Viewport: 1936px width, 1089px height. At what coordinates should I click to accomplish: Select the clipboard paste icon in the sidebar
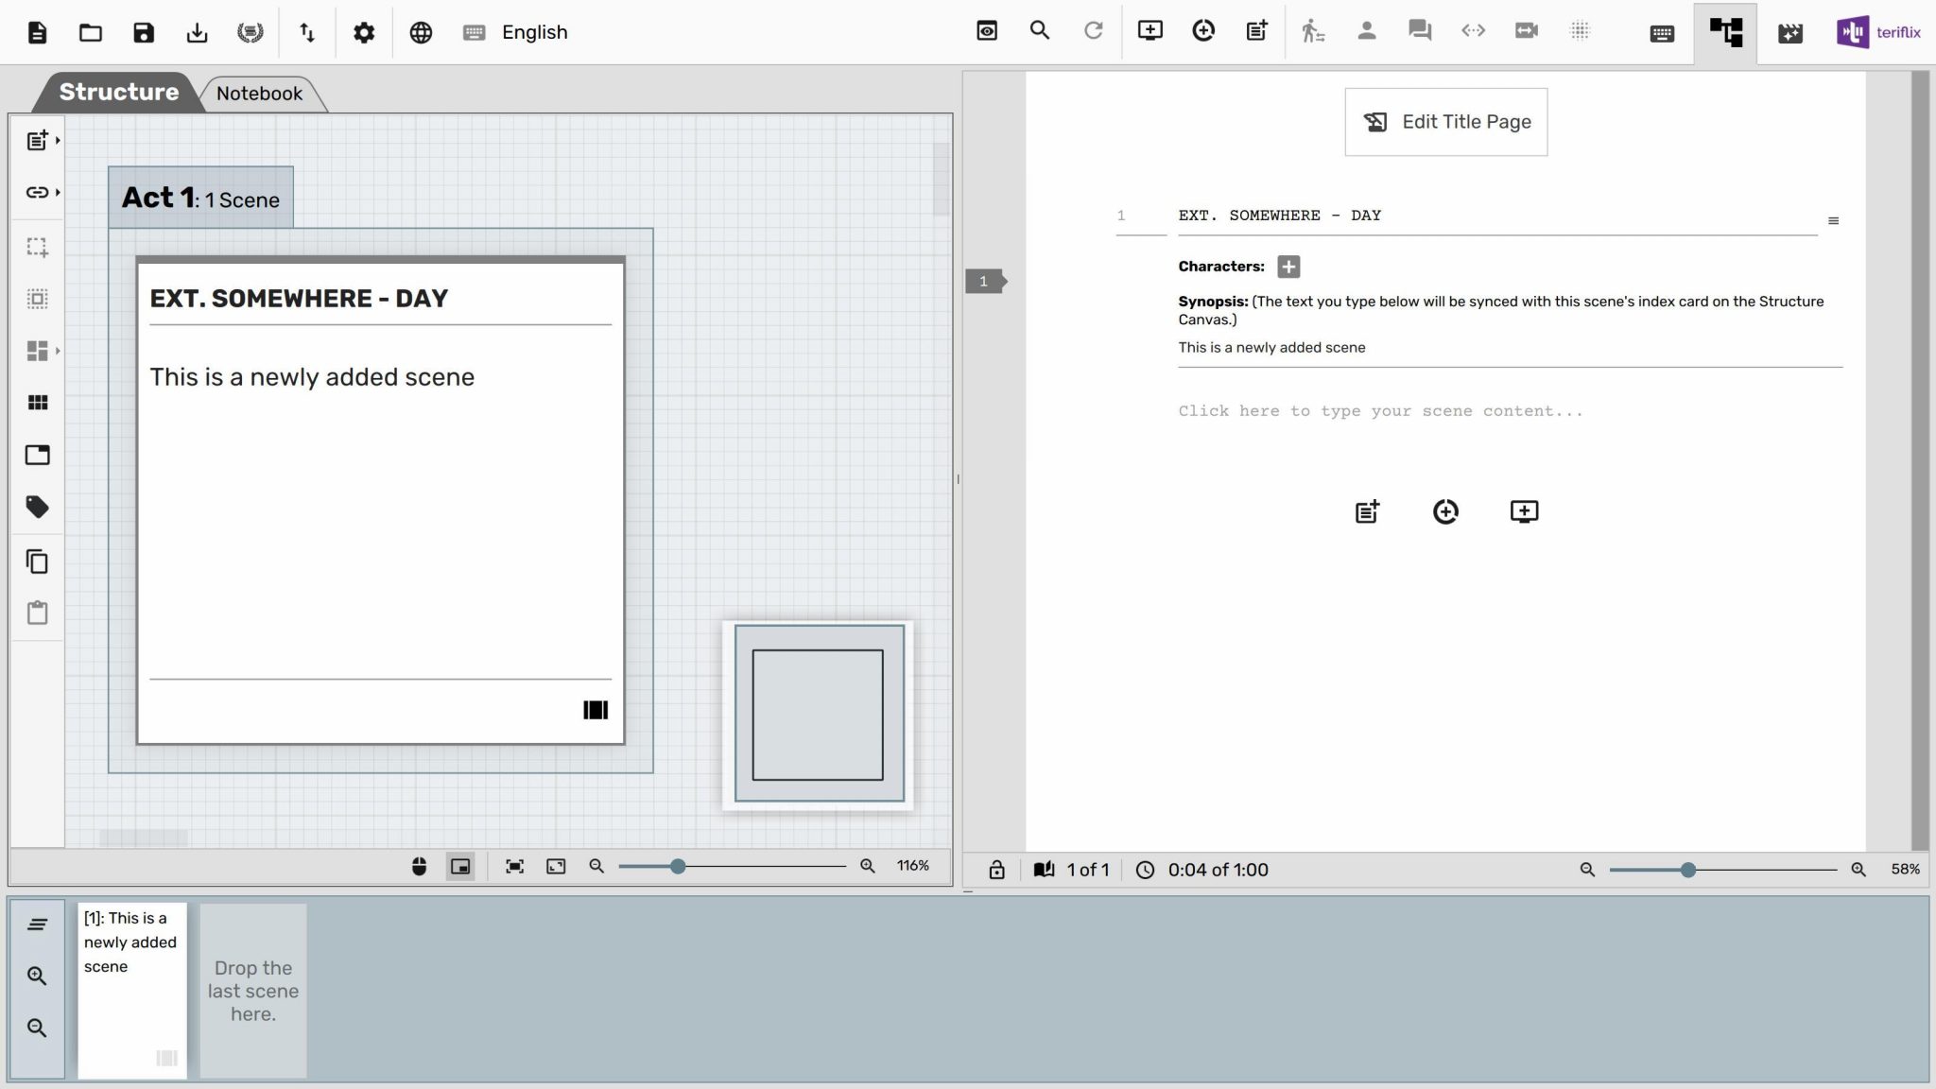click(37, 613)
